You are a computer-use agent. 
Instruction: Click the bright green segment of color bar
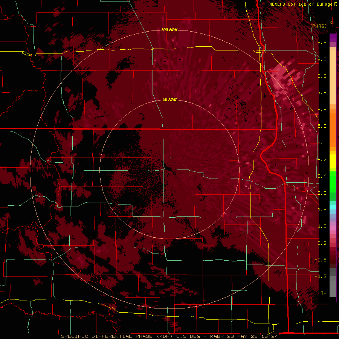coord(333,182)
